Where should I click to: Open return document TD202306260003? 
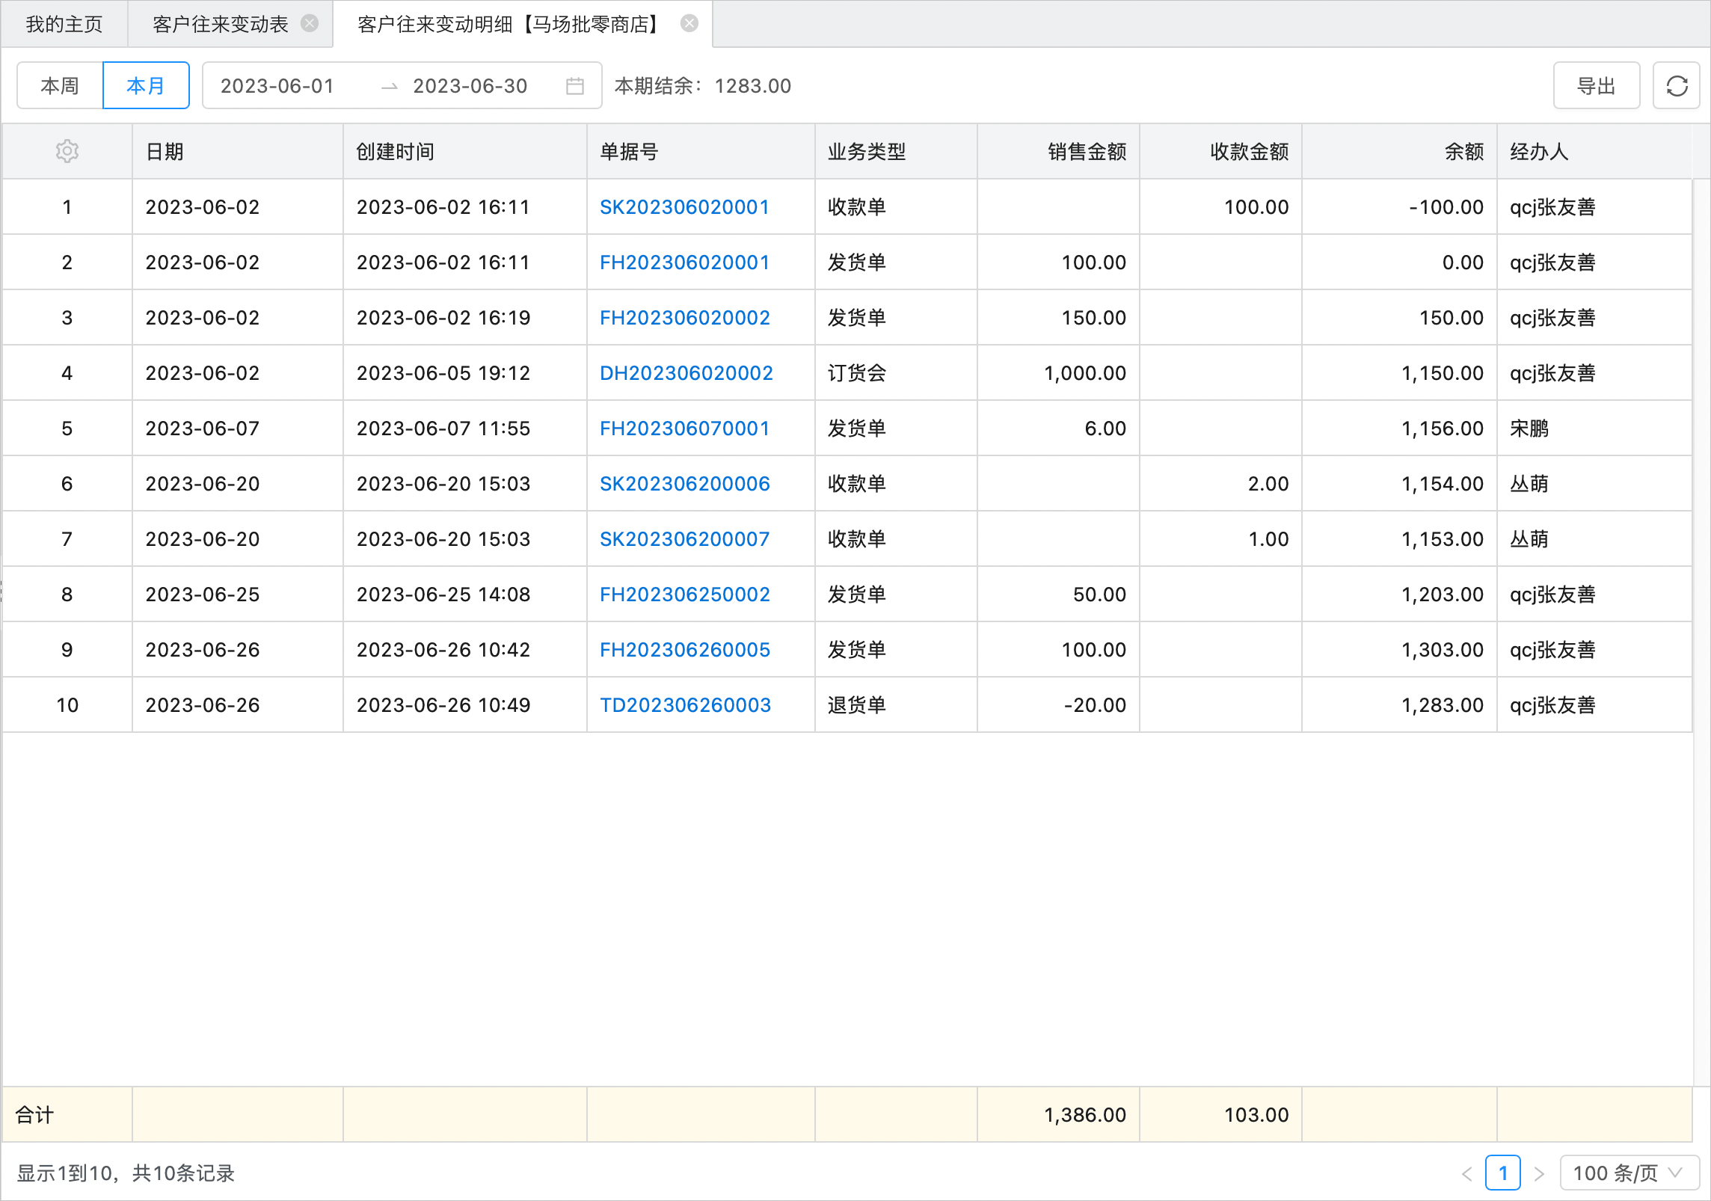[x=685, y=705]
